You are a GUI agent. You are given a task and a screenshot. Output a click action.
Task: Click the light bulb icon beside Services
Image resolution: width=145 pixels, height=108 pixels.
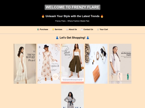pos(53,30)
